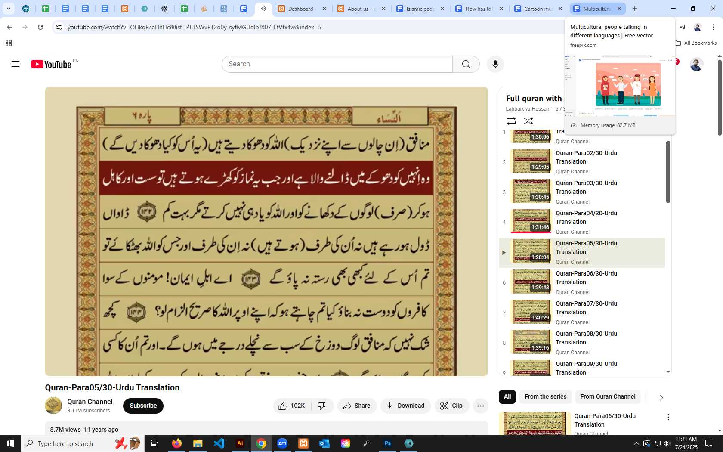Select currently playing Para05 playlist item
Image resolution: width=723 pixels, height=452 pixels.
582,253
